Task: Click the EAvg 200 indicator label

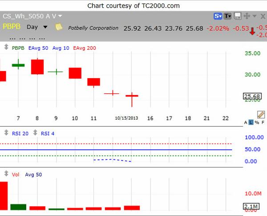Action: (85, 48)
